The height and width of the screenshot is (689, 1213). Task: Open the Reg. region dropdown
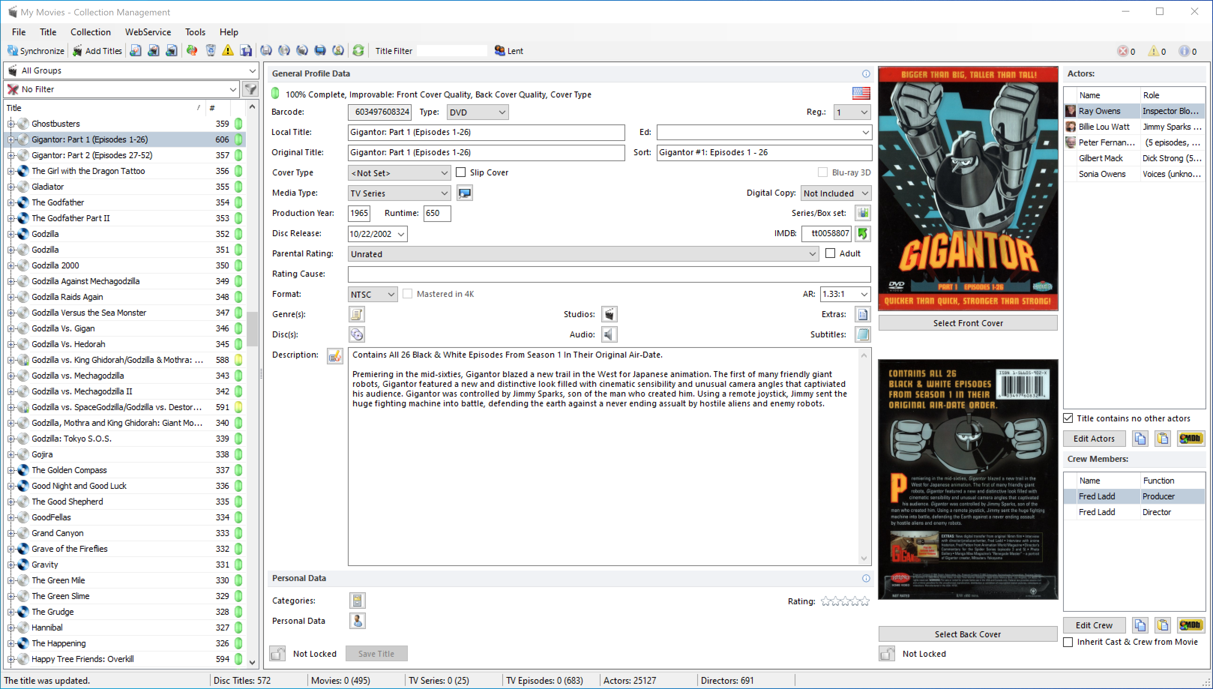[852, 112]
